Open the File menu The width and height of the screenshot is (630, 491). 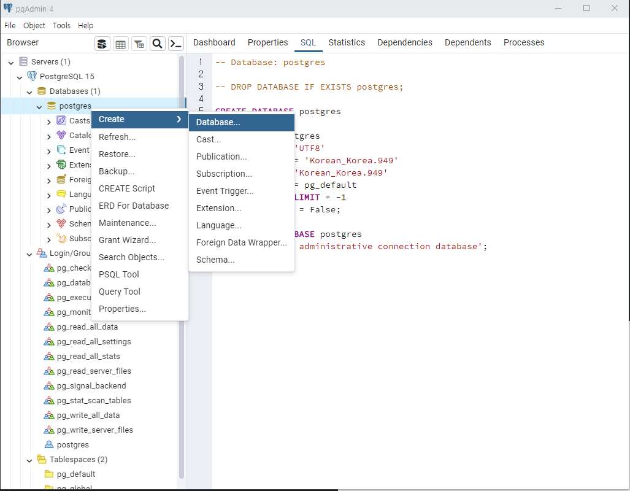pos(10,25)
